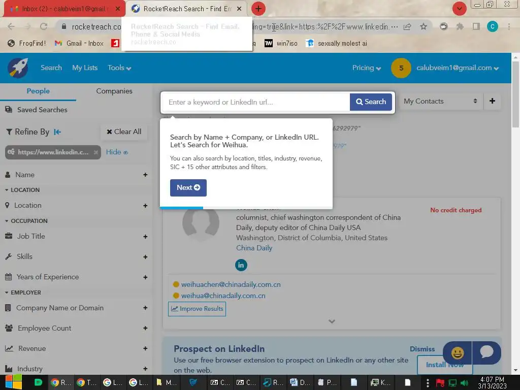Click the Improve Results button
Image resolution: width=520 pixels, height=390 pixels.
(197, 309)
